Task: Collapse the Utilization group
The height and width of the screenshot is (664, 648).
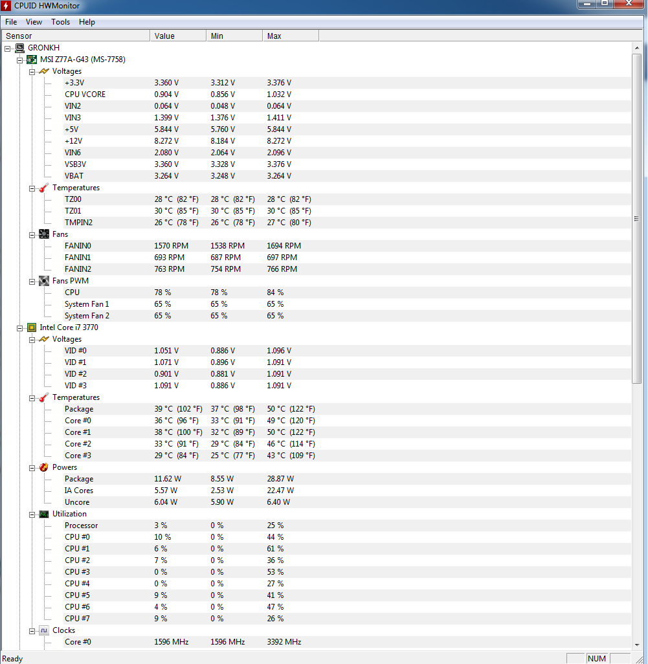Action: click(32, 515)
